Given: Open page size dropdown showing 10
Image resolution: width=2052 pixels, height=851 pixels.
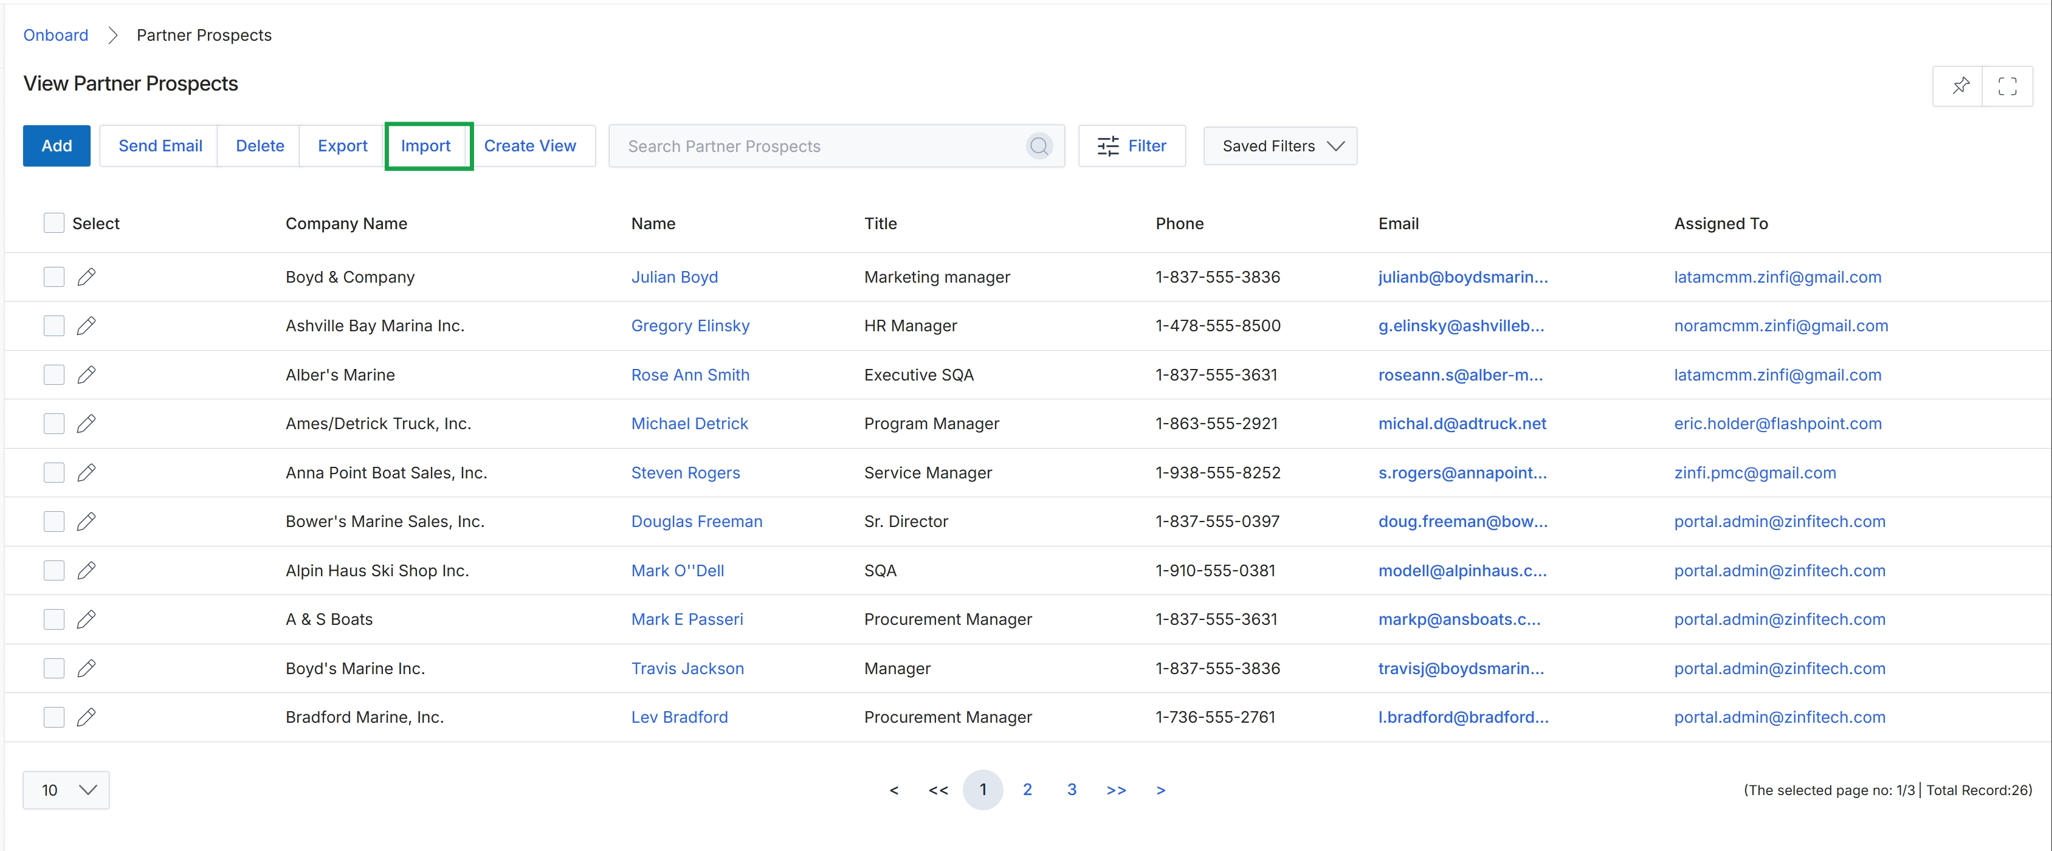Looking at the screenshot, I should click(66, 790).
